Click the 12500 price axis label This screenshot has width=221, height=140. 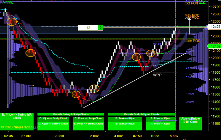click(x=216, y=21)
